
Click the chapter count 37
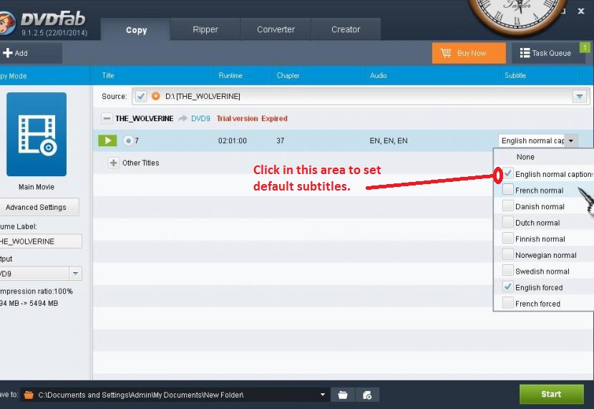click(x=281, y=140)
